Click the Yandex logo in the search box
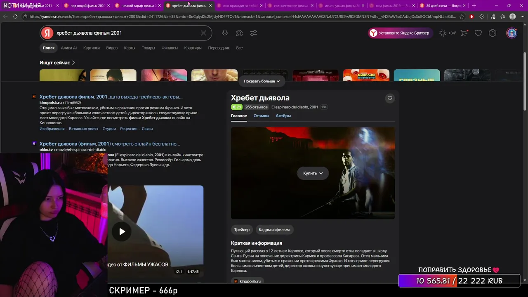 (x=47, y=33)
